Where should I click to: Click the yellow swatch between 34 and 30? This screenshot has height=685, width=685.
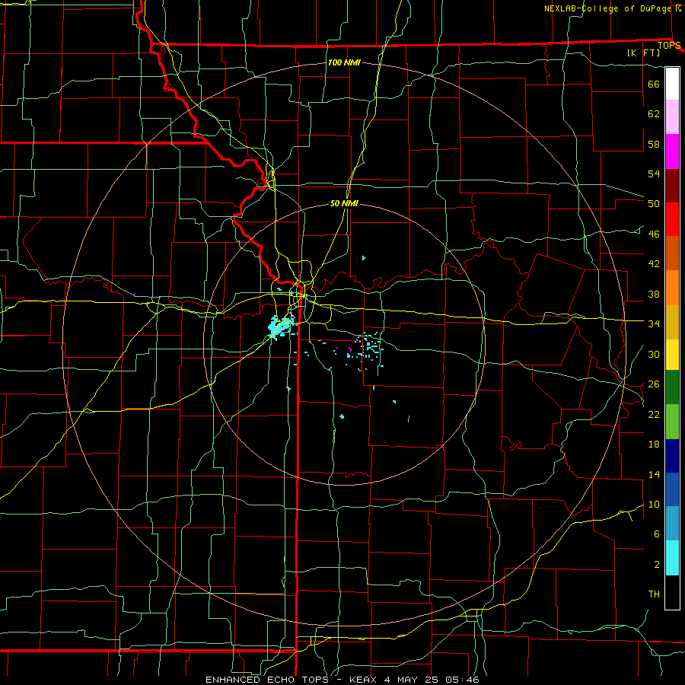point(672,355)
